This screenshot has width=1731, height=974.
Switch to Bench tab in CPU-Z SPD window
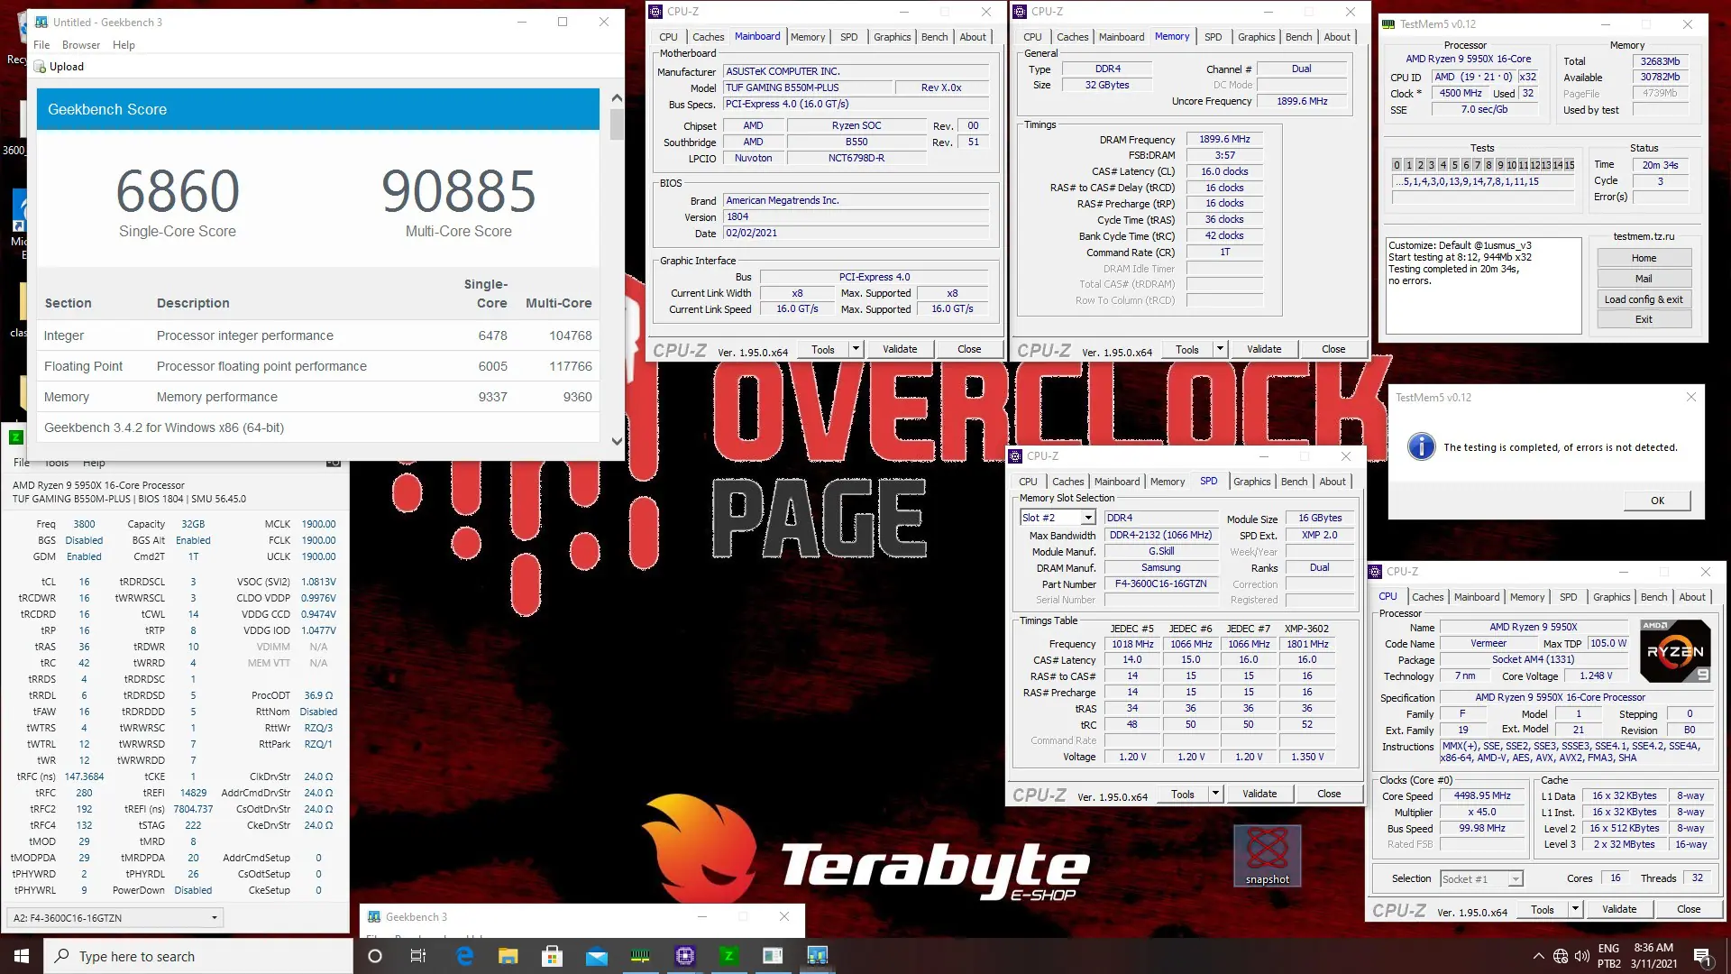pyautogui.click(x=1294, y=482)
